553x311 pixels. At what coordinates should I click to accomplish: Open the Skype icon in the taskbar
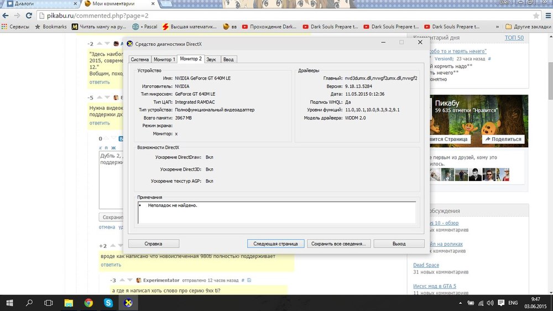click(108, 303)
